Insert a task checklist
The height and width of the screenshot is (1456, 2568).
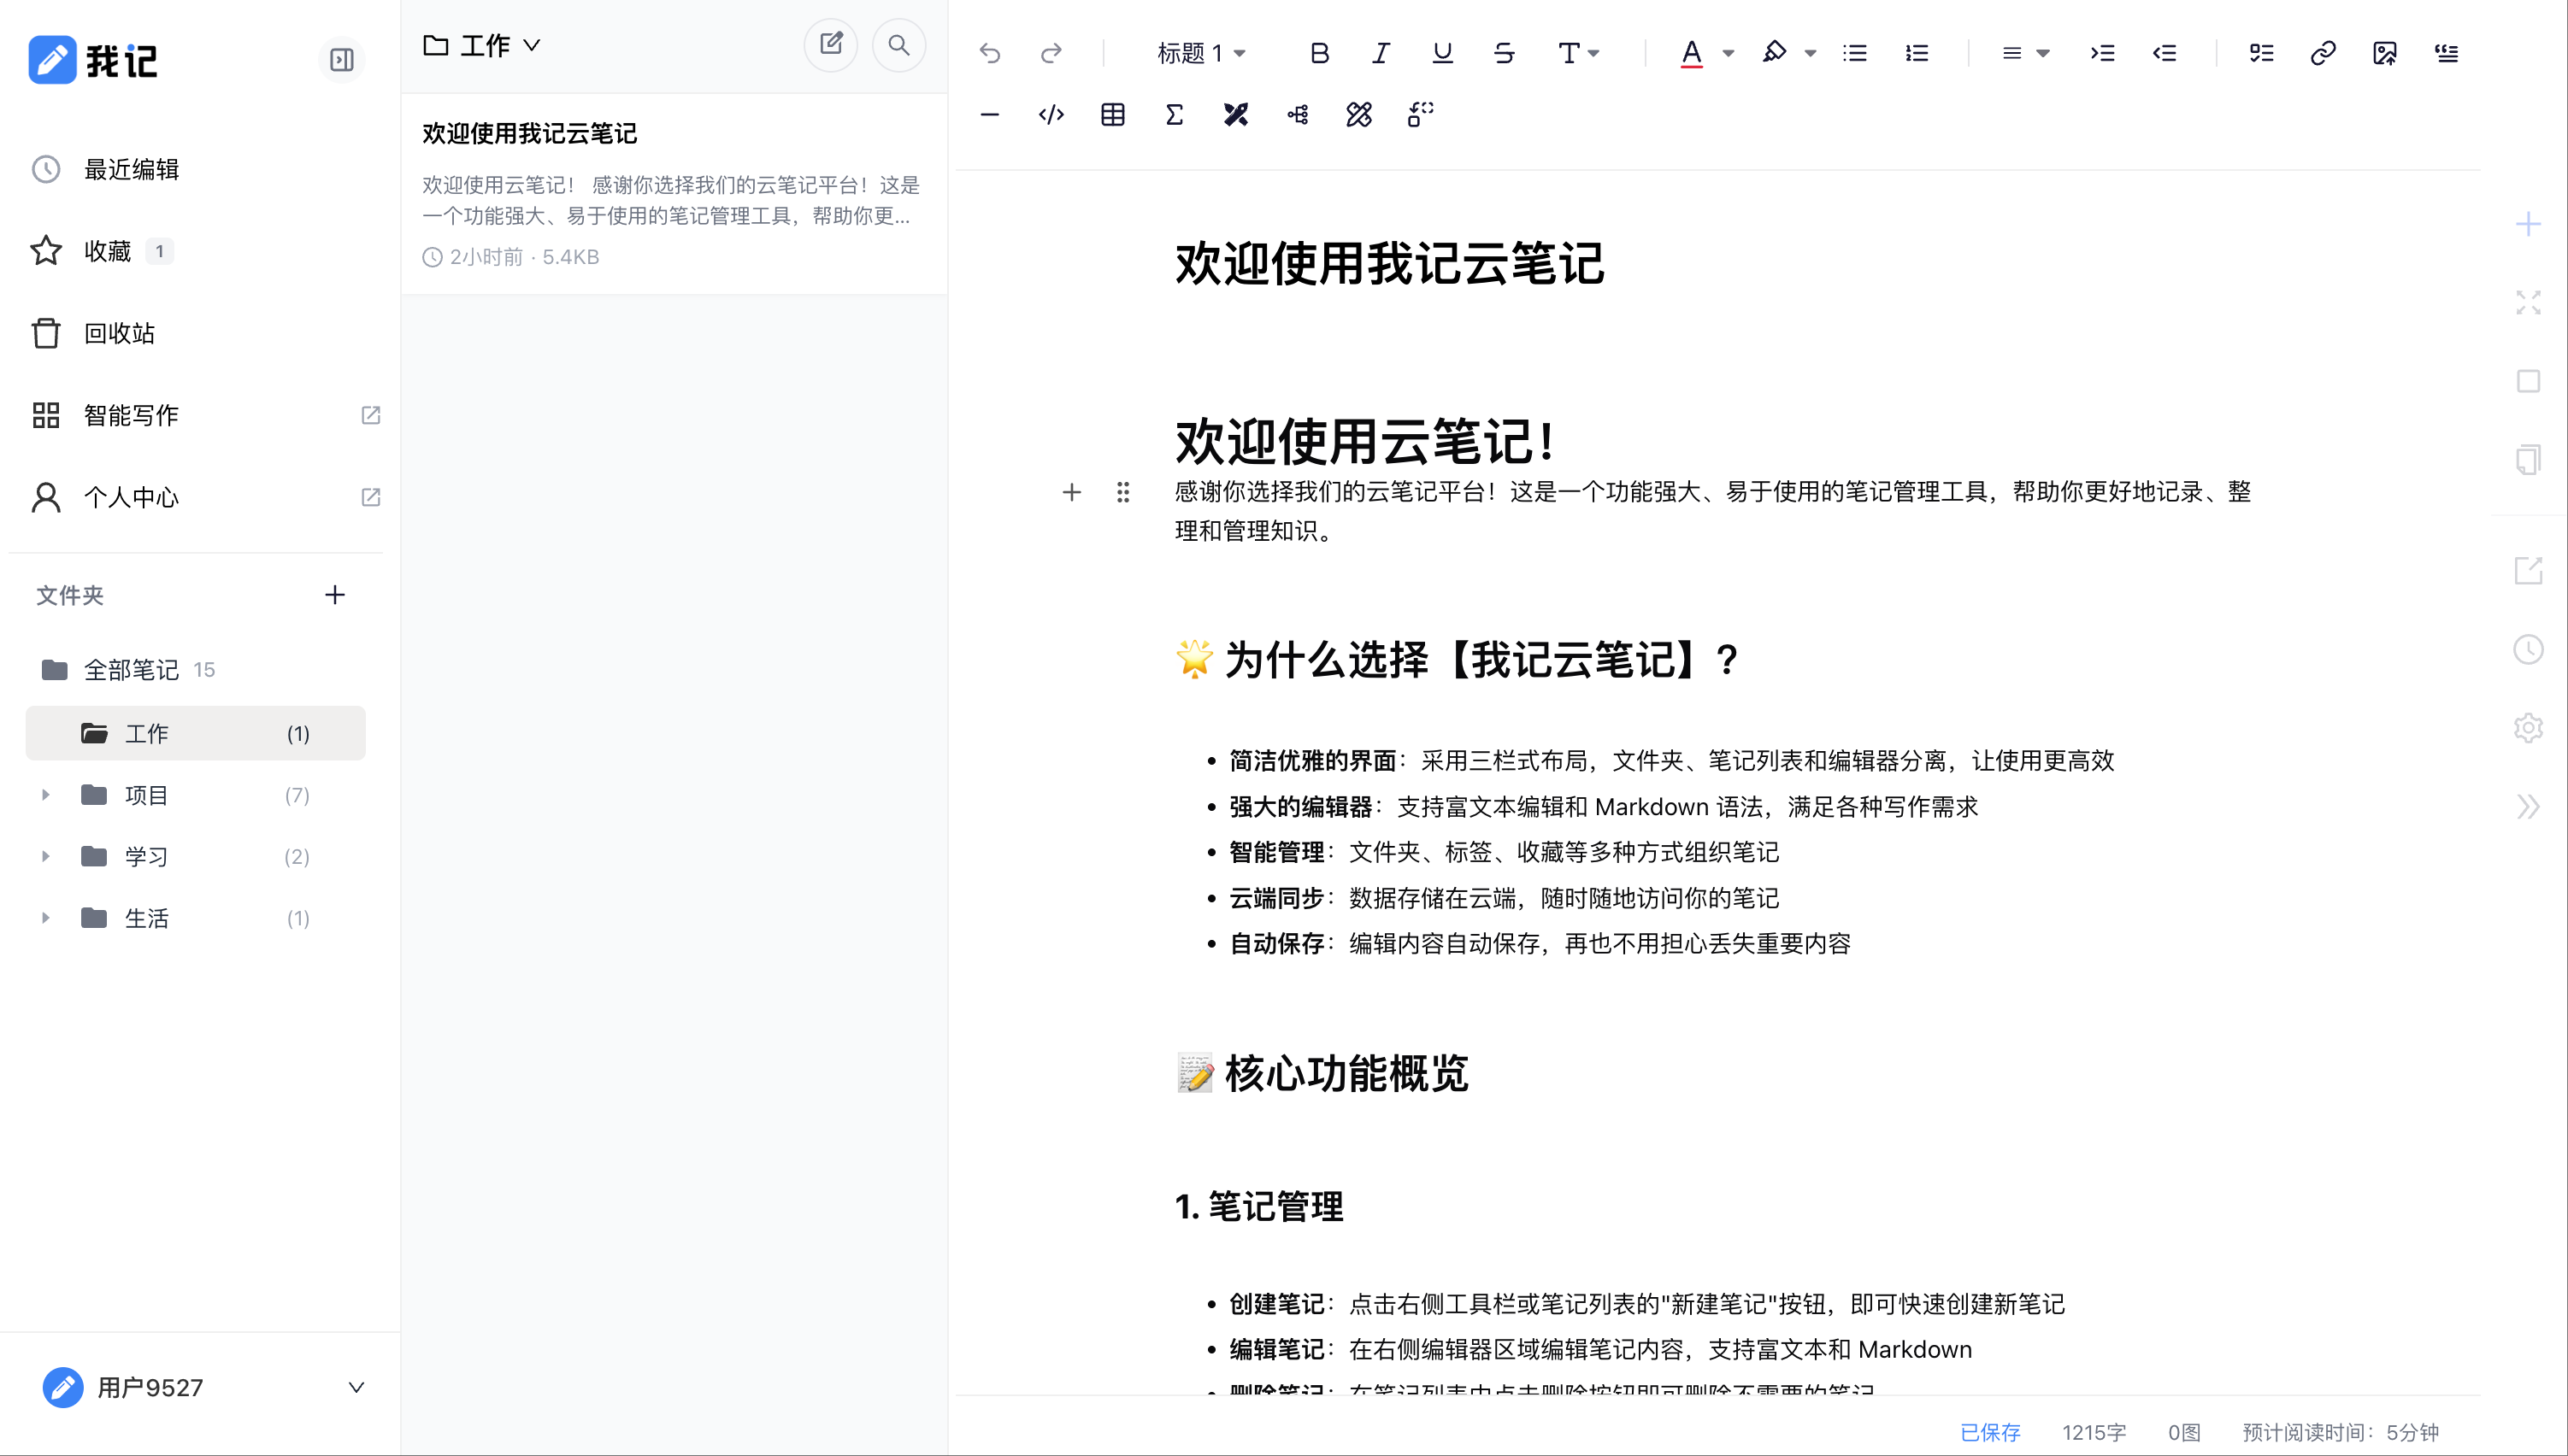coord(2262,53)
